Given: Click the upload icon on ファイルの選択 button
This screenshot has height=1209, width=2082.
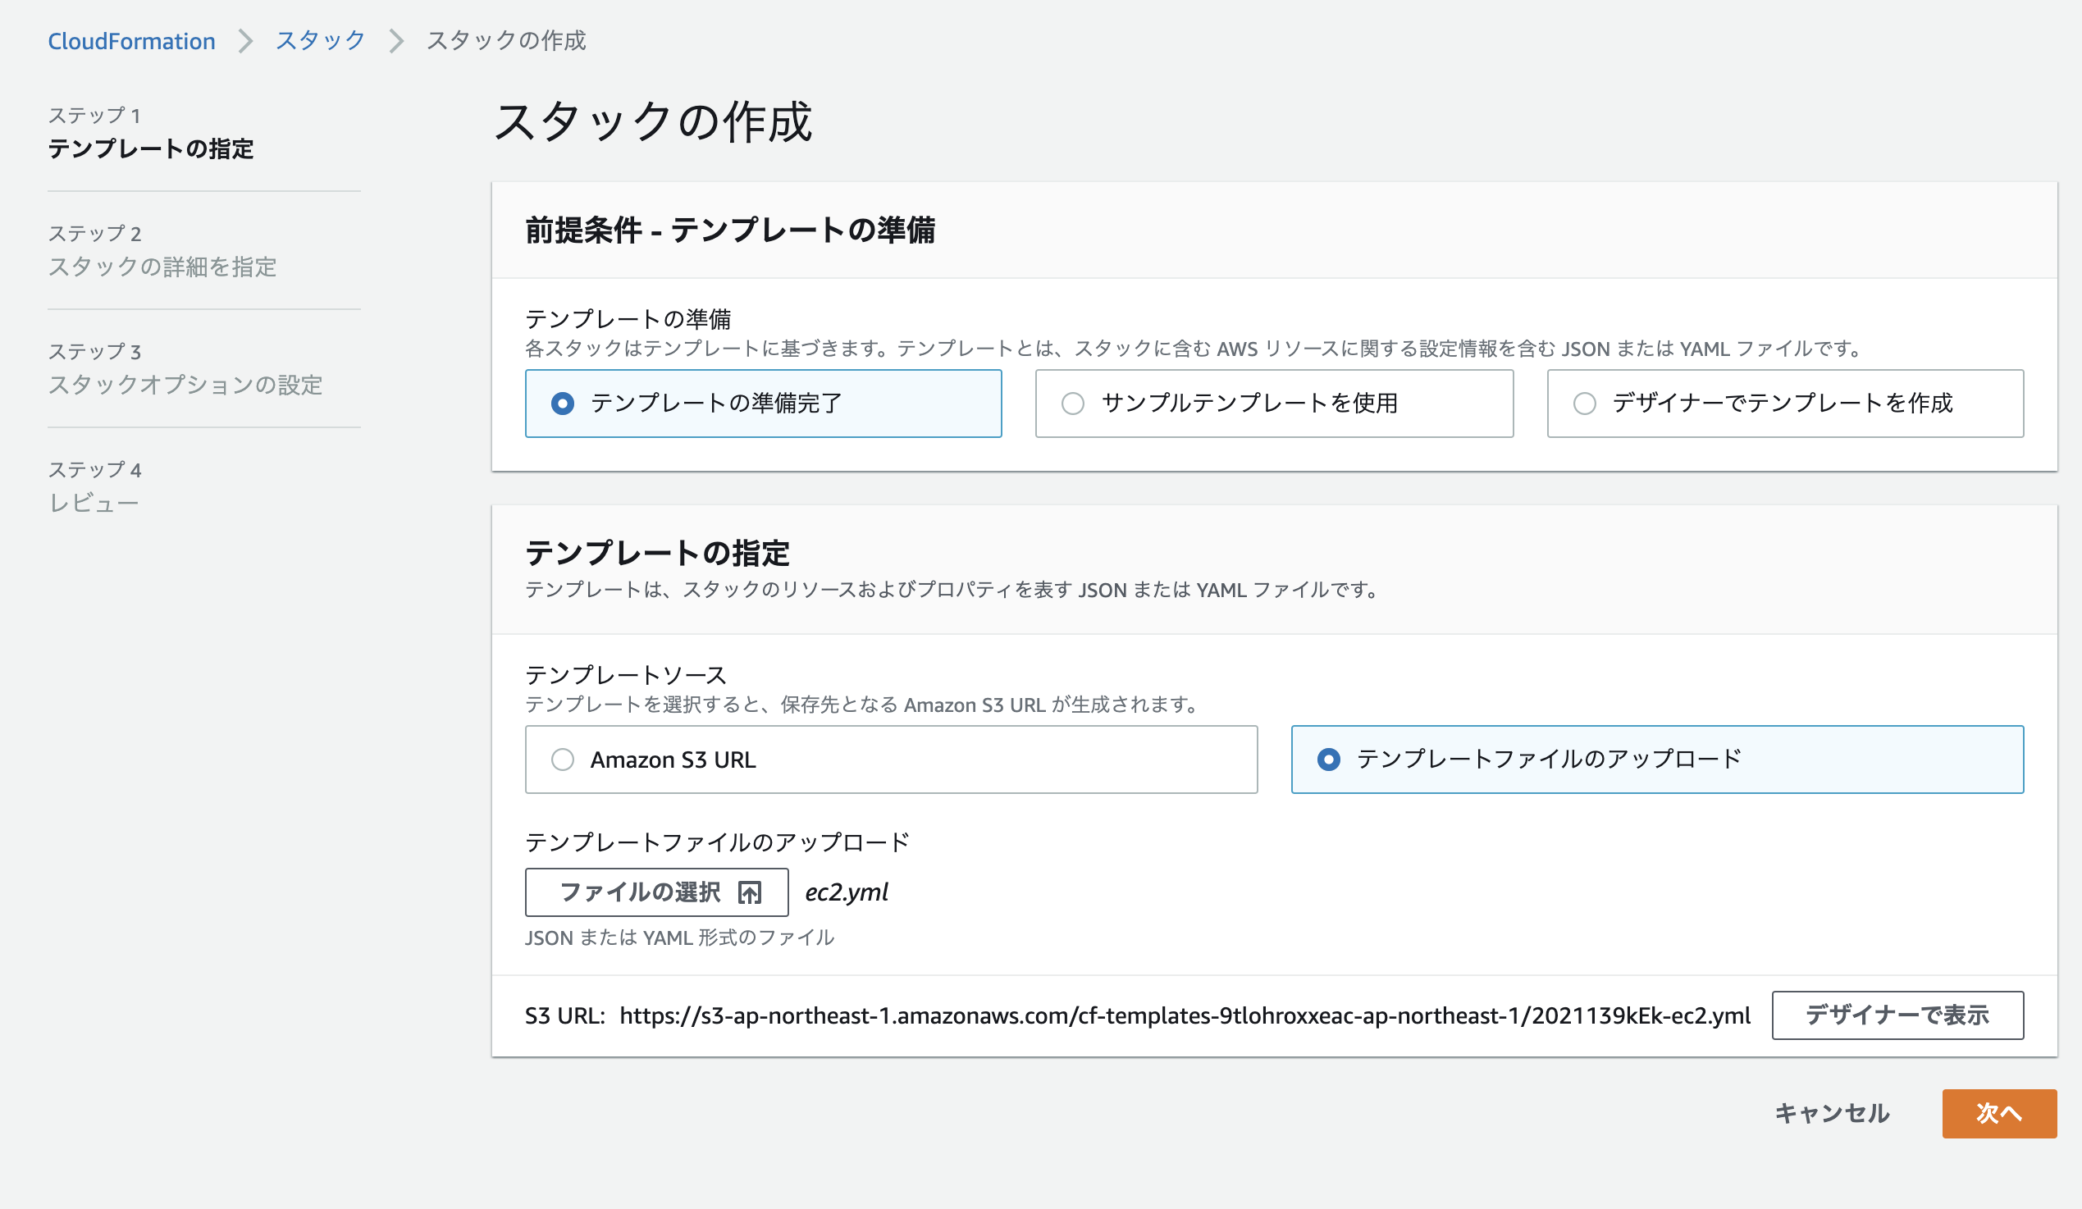Looking at the screenshot, I should coord(750,892).
